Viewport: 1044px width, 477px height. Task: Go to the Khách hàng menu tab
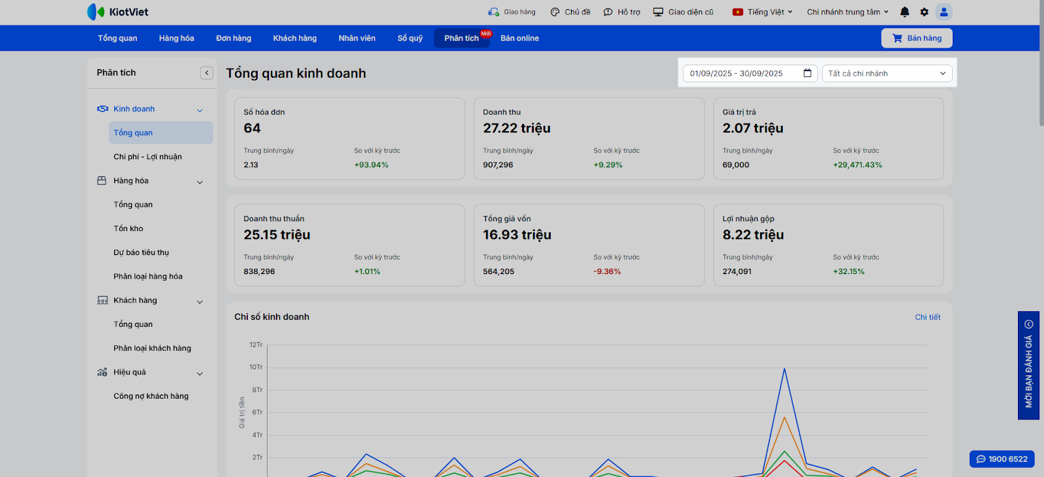tap(294, 38)
